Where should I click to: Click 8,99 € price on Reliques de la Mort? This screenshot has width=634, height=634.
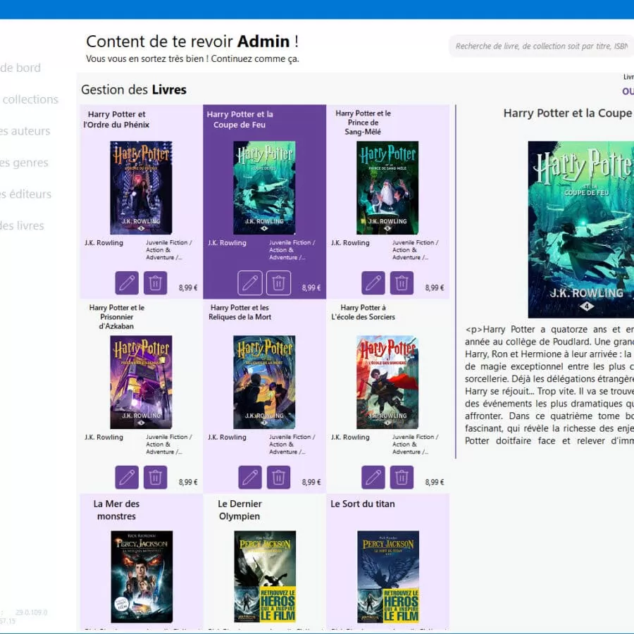(x=311, y=482)
